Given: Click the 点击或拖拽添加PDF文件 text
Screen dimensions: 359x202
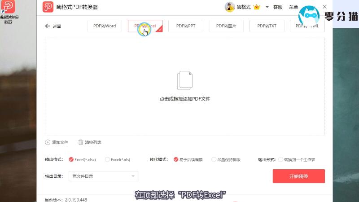Looking at the screenshot, I should coord(185,99).
